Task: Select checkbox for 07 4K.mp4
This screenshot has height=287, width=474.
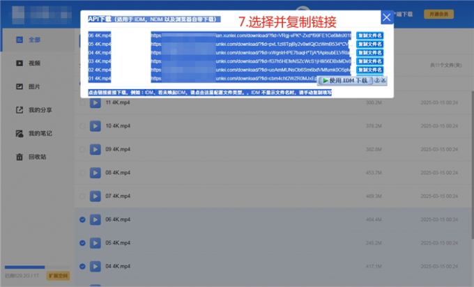Action: pos(82,196)
